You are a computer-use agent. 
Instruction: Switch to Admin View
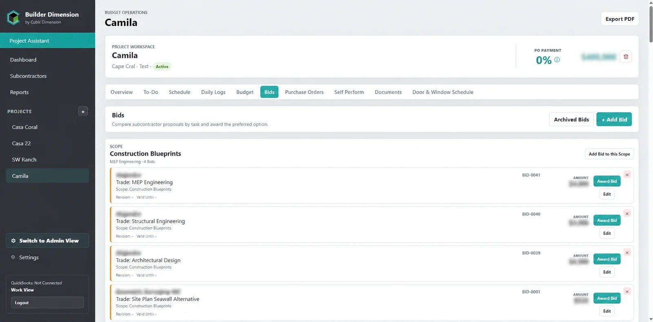click(x=47, y=240)
